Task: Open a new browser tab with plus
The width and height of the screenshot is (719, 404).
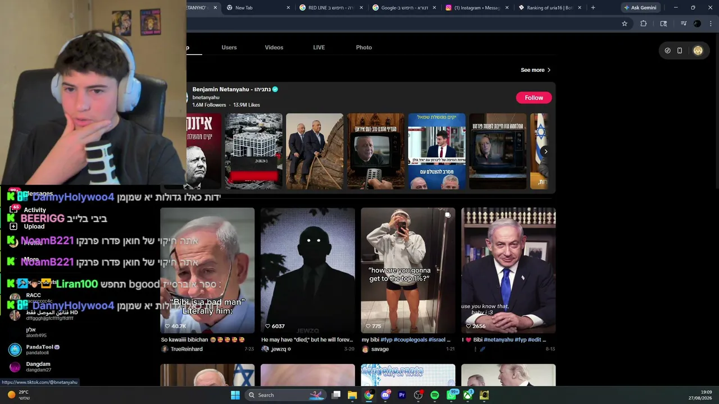Action: coord(593,8)
